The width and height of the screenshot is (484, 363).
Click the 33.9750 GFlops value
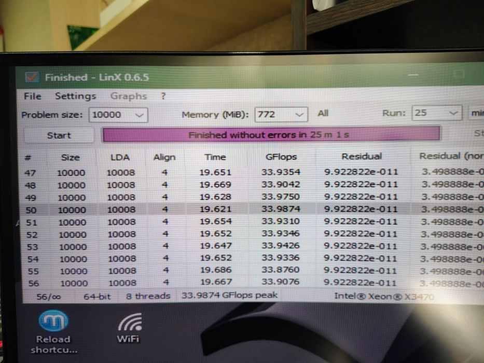tap(281, 197)
